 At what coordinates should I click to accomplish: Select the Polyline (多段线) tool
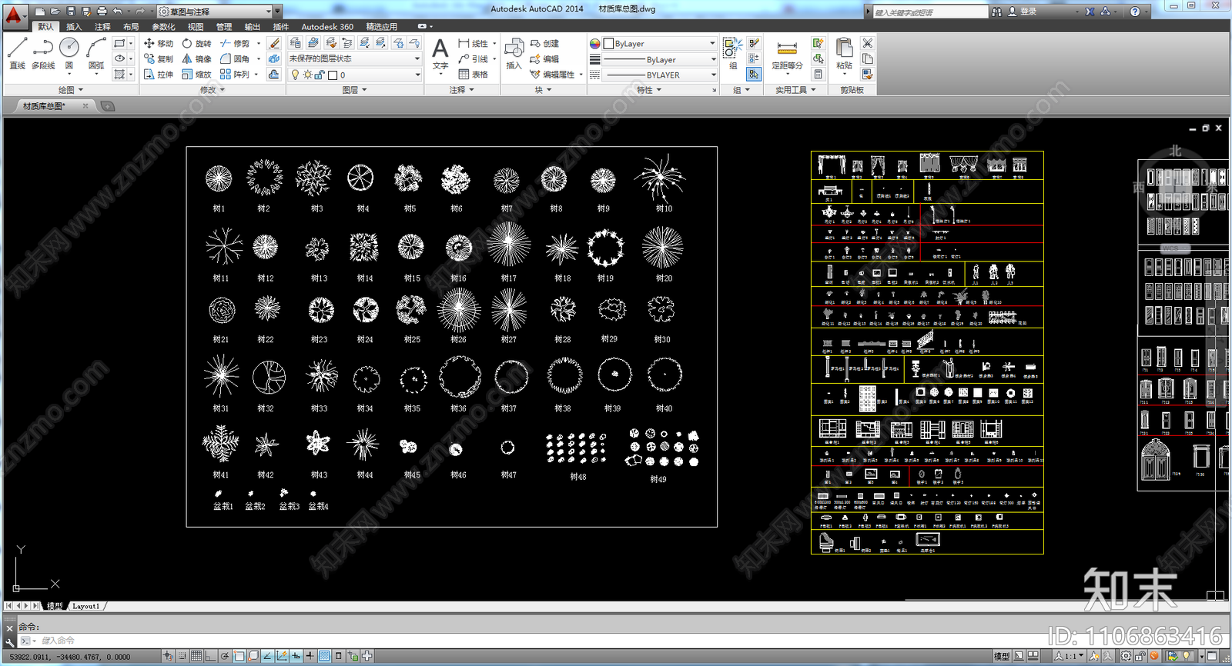coord(43,54)
